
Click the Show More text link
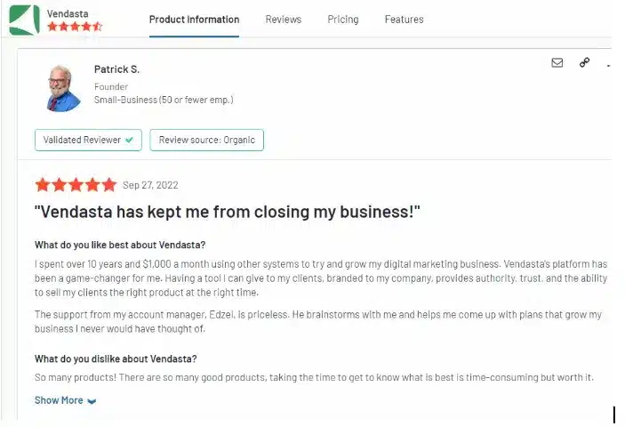[x=59, y=400]
